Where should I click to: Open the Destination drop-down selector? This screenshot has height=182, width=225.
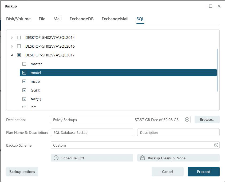click(187, 119)
